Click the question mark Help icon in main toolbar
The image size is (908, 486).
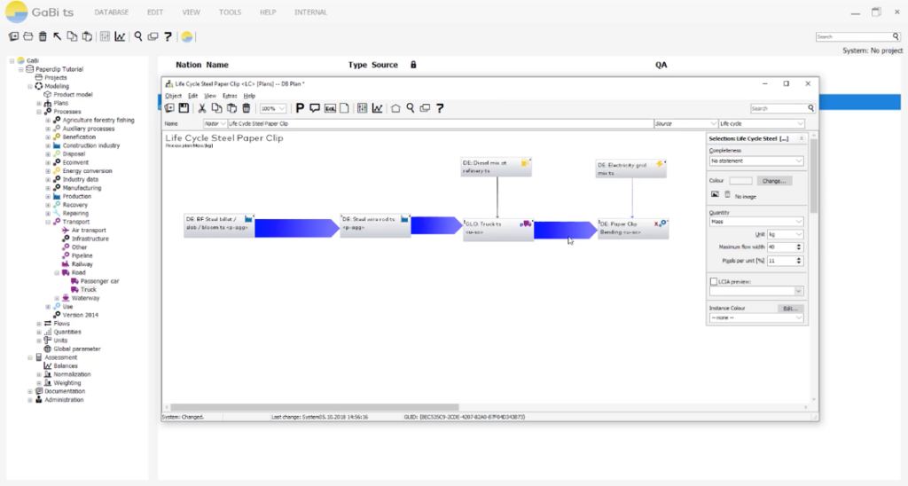168,36
